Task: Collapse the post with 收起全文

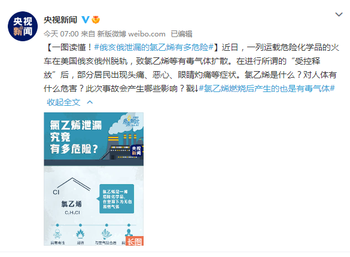Action: pyautogui.click(x=63, y=102)
